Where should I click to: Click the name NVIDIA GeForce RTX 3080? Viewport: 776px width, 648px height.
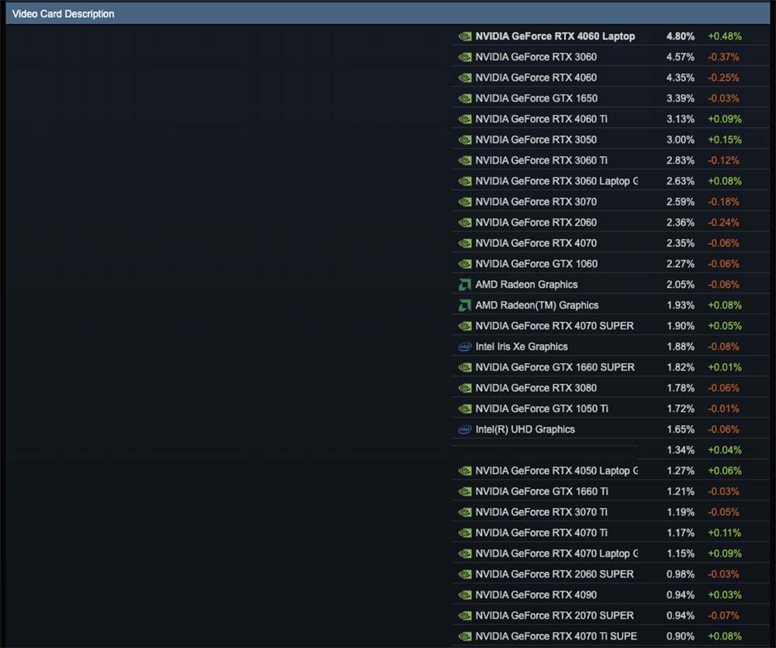click(x=536, y=388)
